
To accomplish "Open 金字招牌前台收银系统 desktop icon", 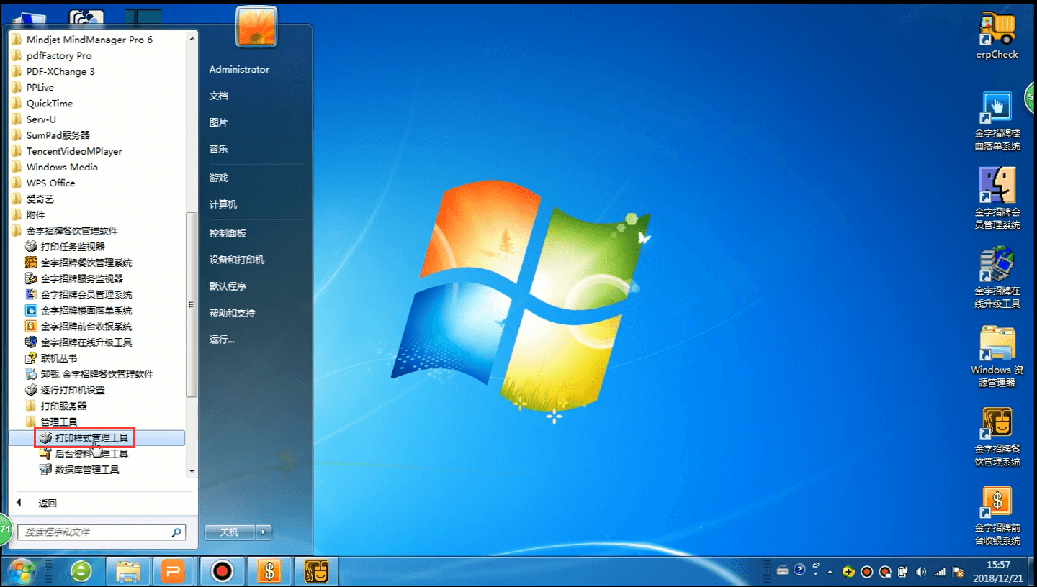I will [x=997, y=515].
